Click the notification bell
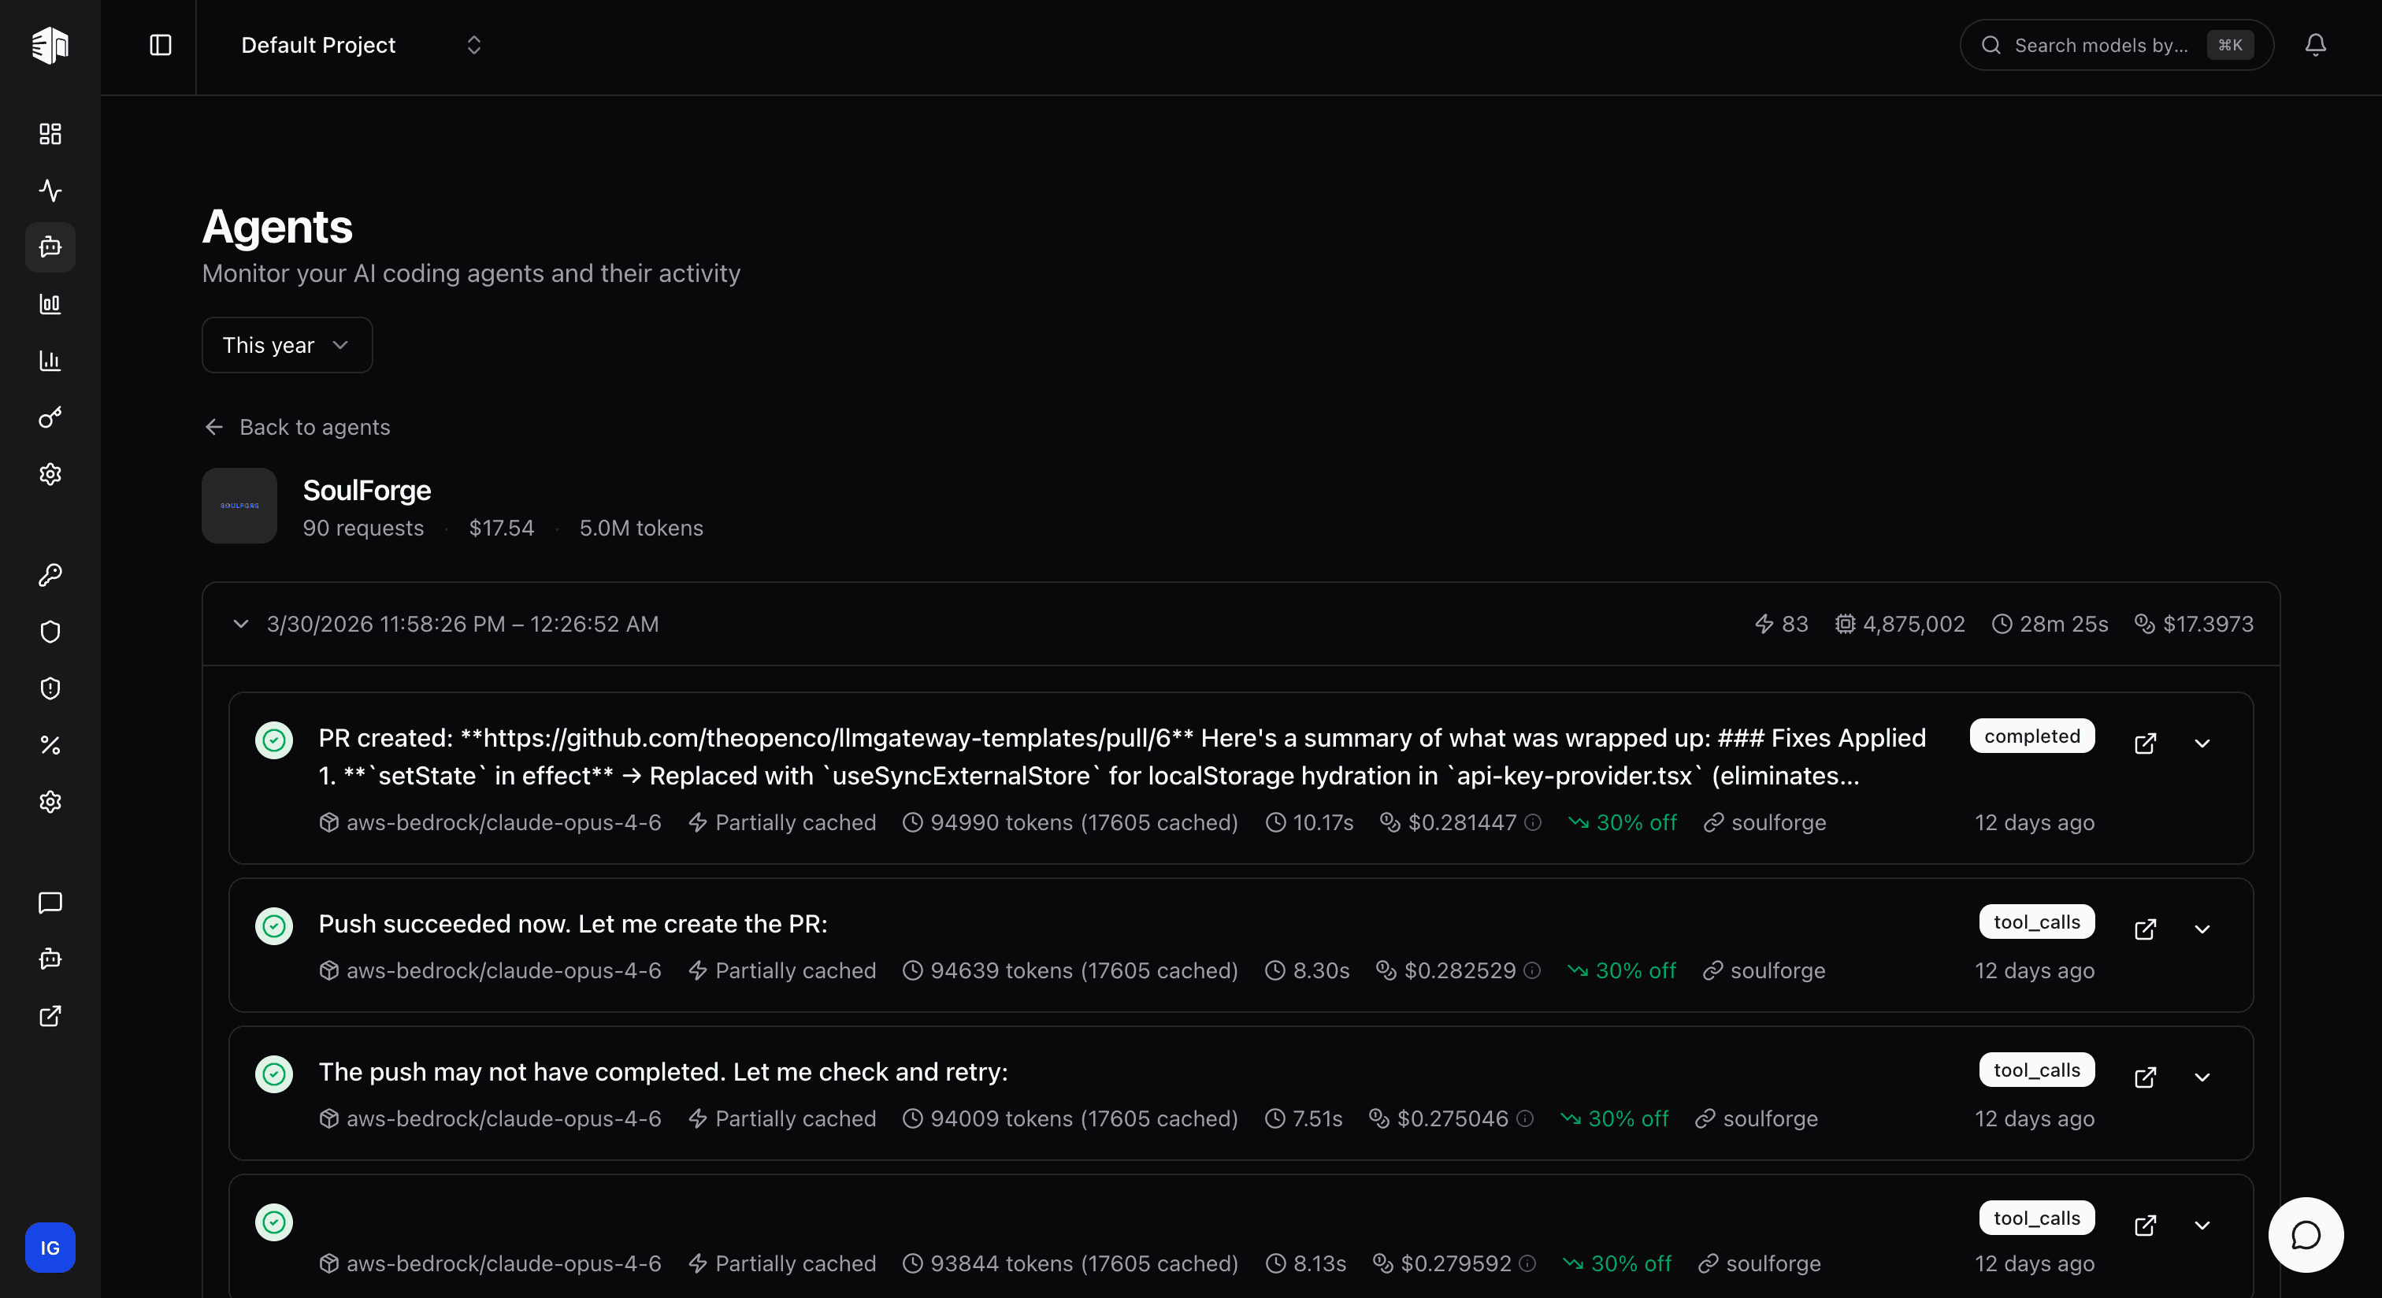Viewport: 2382px width, 1298px height. pyautogui.click(x=2315, y=44)
